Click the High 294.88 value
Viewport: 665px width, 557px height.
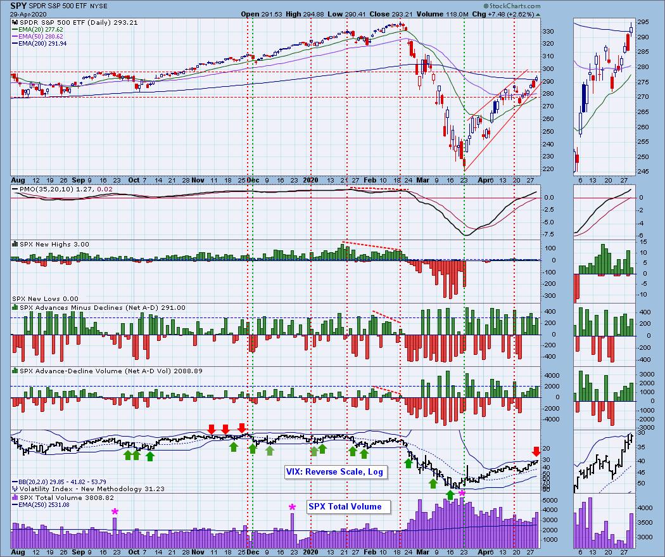(x=304, y=14)
